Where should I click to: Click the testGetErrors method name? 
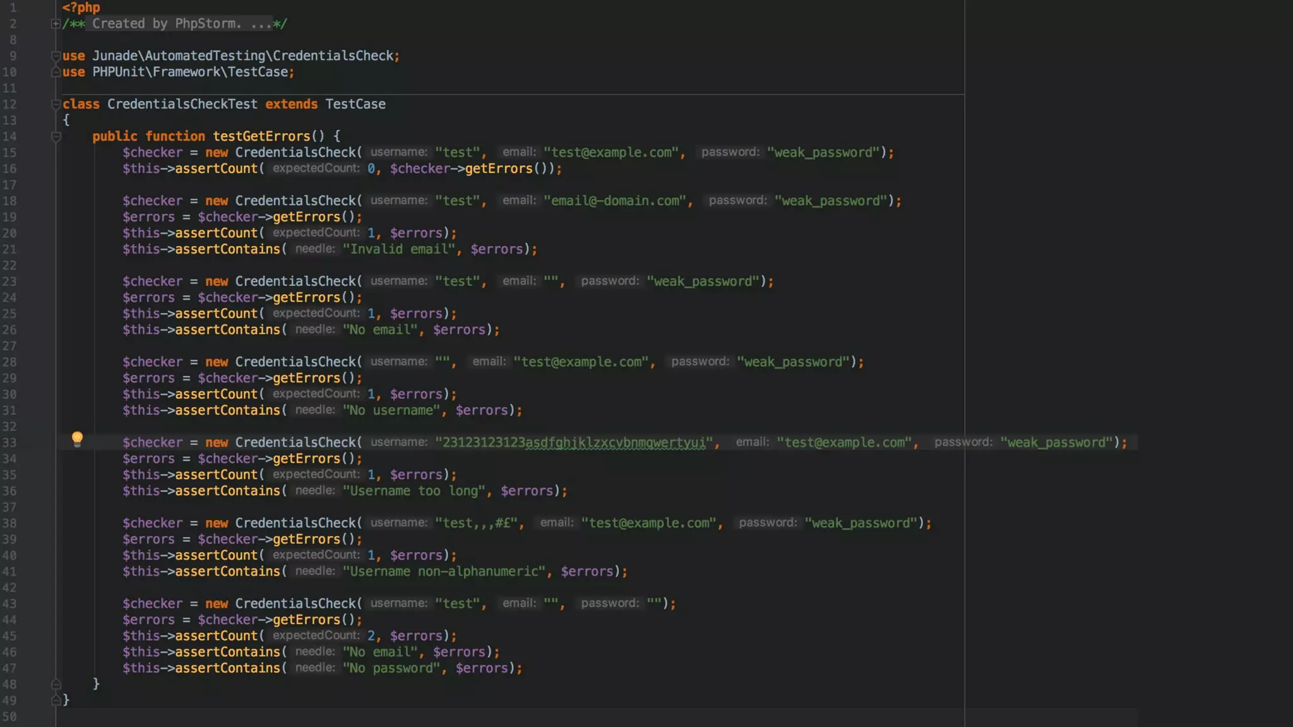tap(261, 136)
